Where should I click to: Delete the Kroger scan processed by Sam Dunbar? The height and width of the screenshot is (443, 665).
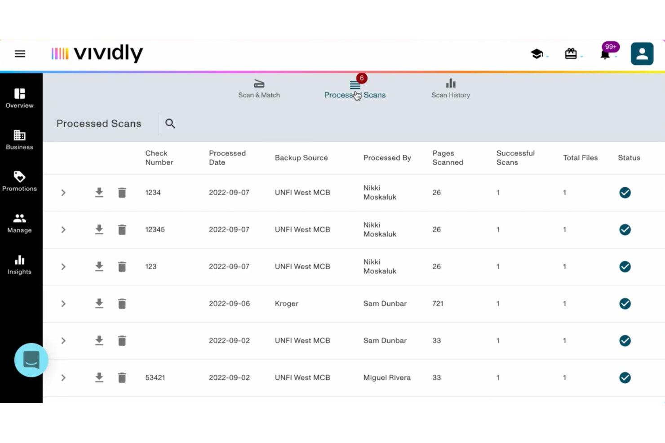(122, 303)
